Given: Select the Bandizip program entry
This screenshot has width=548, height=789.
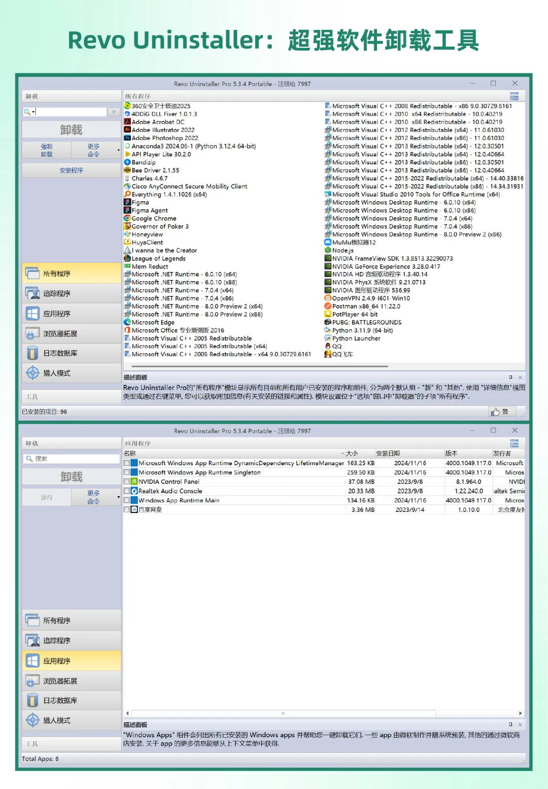Looking at the screenshot, I should 140,162.
